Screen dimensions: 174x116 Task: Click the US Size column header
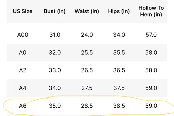[23, 11]
